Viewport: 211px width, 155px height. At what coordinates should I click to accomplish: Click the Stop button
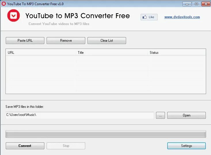coord(66,146)
